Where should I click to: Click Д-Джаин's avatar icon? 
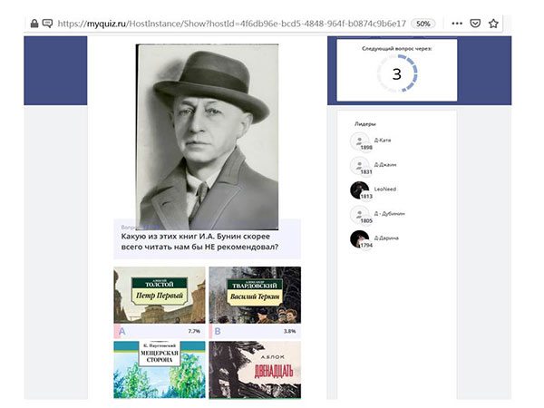tap(358, 166)
